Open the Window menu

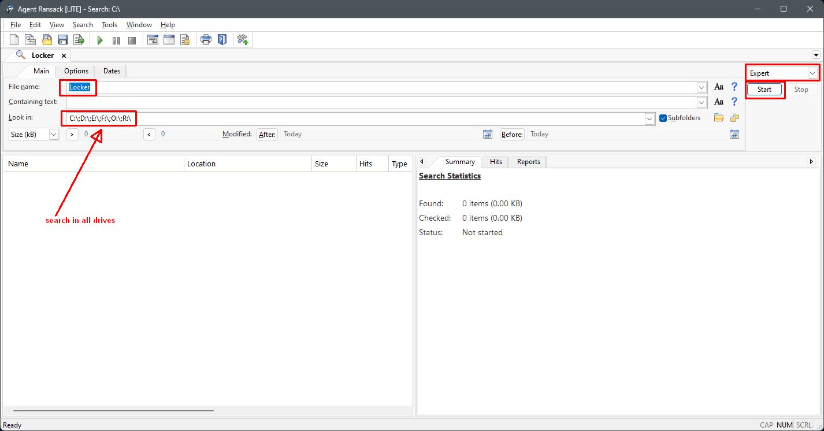(x=139, y=25)
